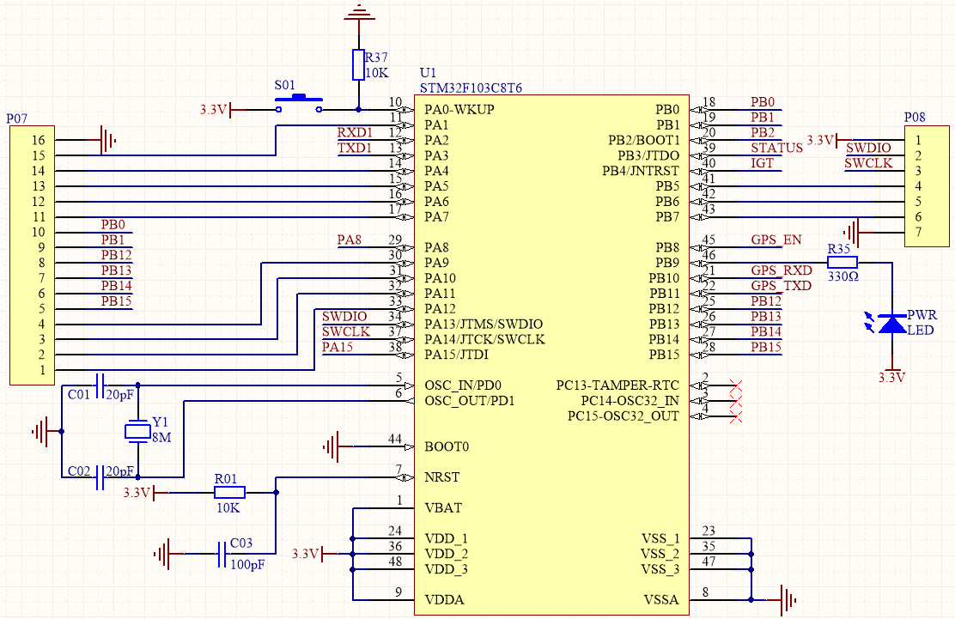Click the GPS_EN net label
This screenshot has height=619, width=955.
tap(776, 240)
